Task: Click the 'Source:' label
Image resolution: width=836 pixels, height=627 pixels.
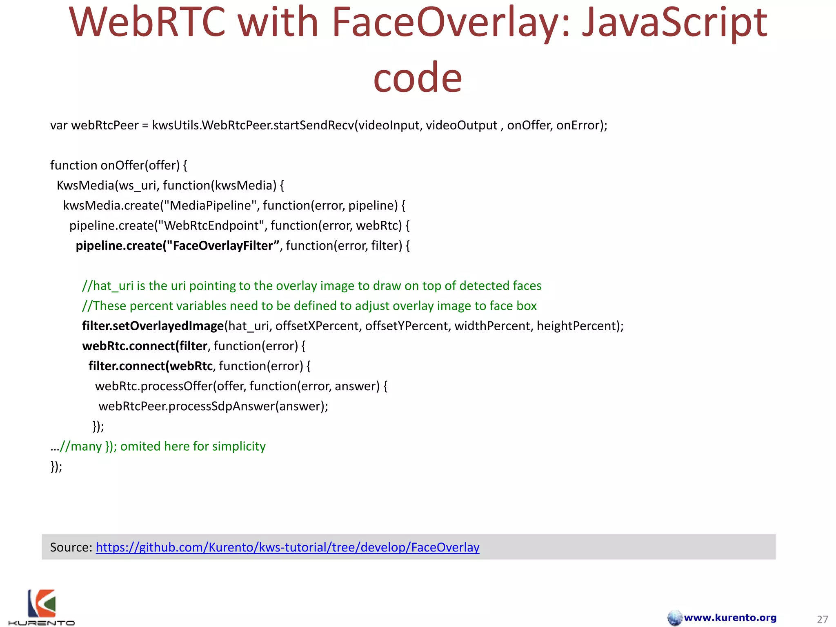Action: pyautogui.click(x=71, y=547)
